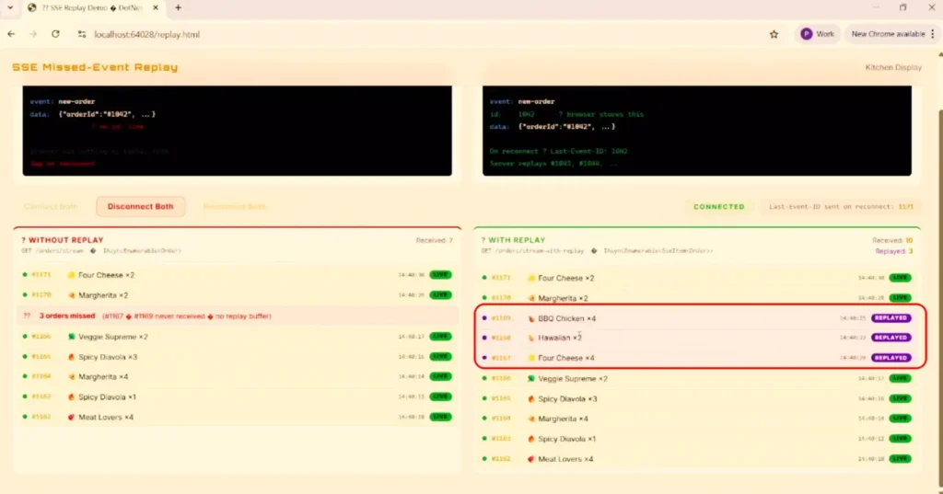
Task: Bookmark this page with the star icon
Action: click(774, 34)
